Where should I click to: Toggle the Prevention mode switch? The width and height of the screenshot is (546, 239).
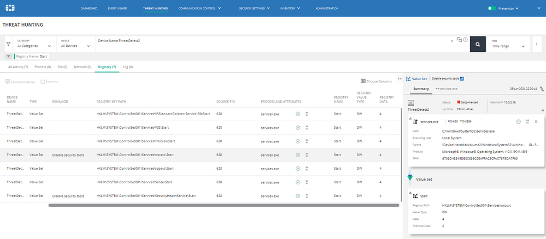pyautogui.click(x=492, y=9)
